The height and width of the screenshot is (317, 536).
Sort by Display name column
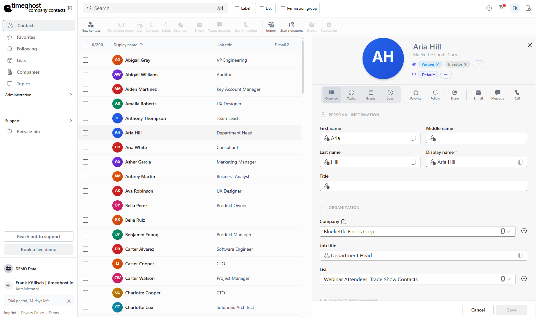[128, 45]
